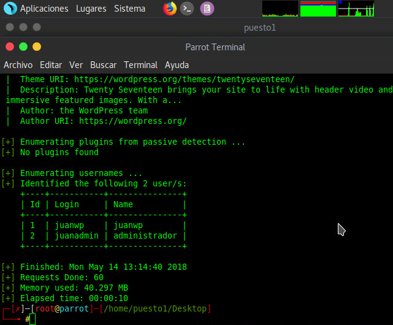Click the Parrot logo icon in the panel

point(9,9)
